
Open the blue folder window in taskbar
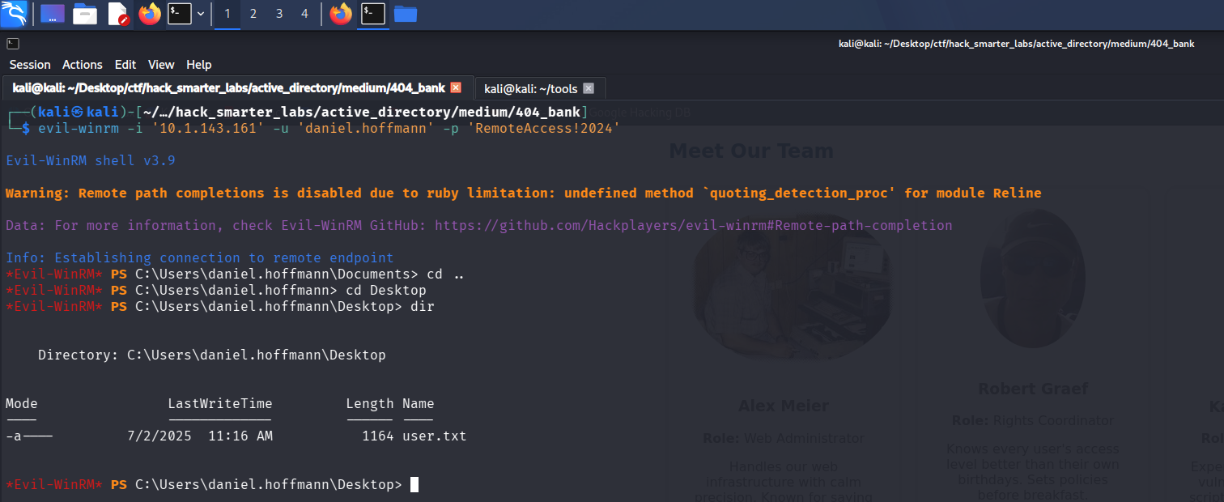[x=405, y=14]
